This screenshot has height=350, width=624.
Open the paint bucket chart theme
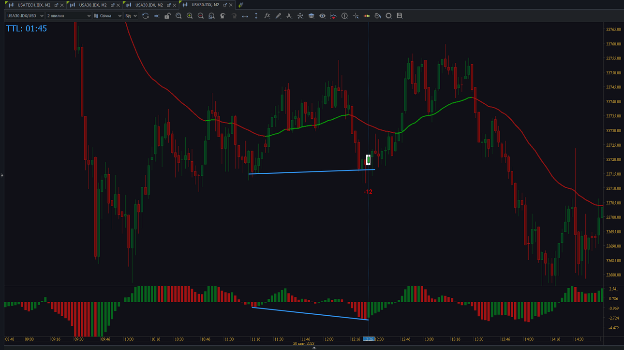tap(378, 16)
